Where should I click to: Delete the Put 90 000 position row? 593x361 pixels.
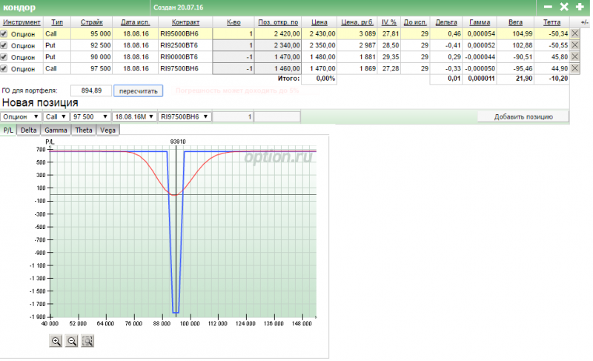coord(575,57)
